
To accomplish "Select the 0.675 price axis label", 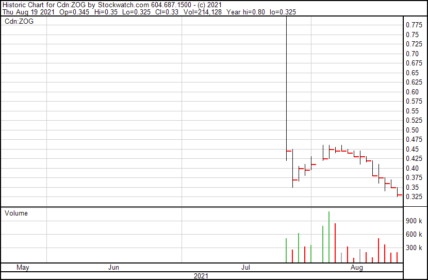I will point(414,63).
